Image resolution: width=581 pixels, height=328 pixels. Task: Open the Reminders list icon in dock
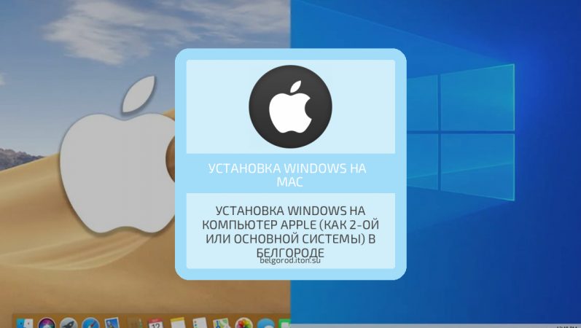tap(200, 323)
